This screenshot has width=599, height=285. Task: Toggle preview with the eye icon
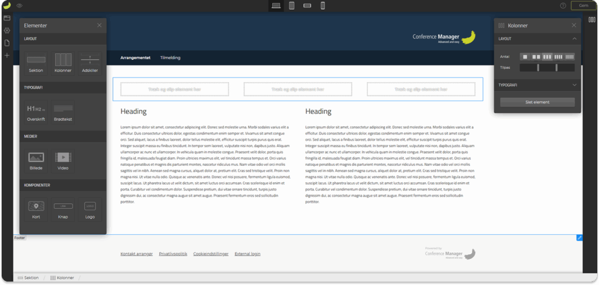[x=20, y=5]
